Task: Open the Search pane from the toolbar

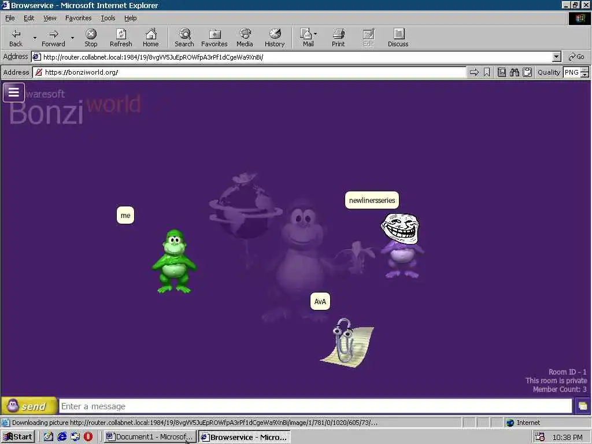Action: [184, 38]
